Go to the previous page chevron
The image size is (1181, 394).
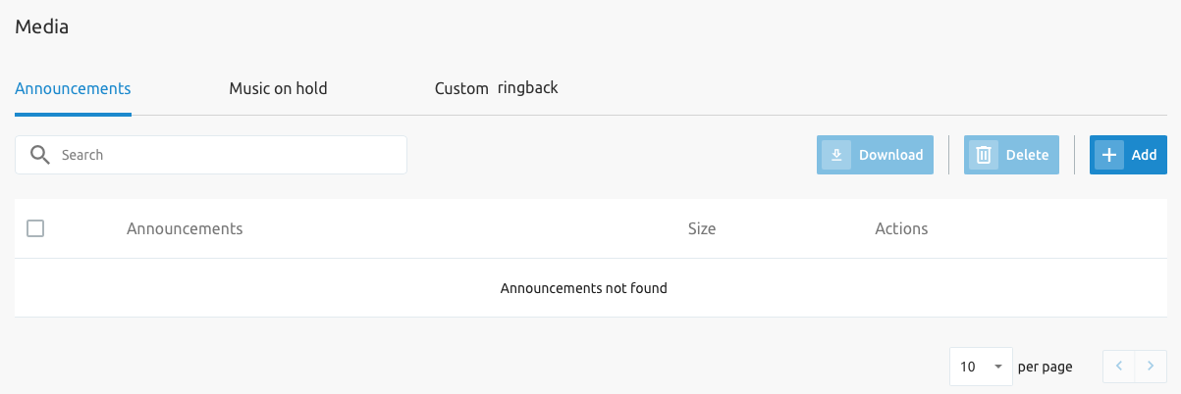coord(1119,367)
